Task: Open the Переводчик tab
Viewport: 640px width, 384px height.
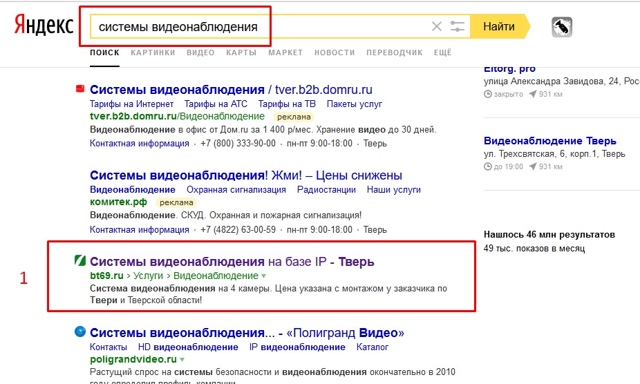Action: [395, 52]
